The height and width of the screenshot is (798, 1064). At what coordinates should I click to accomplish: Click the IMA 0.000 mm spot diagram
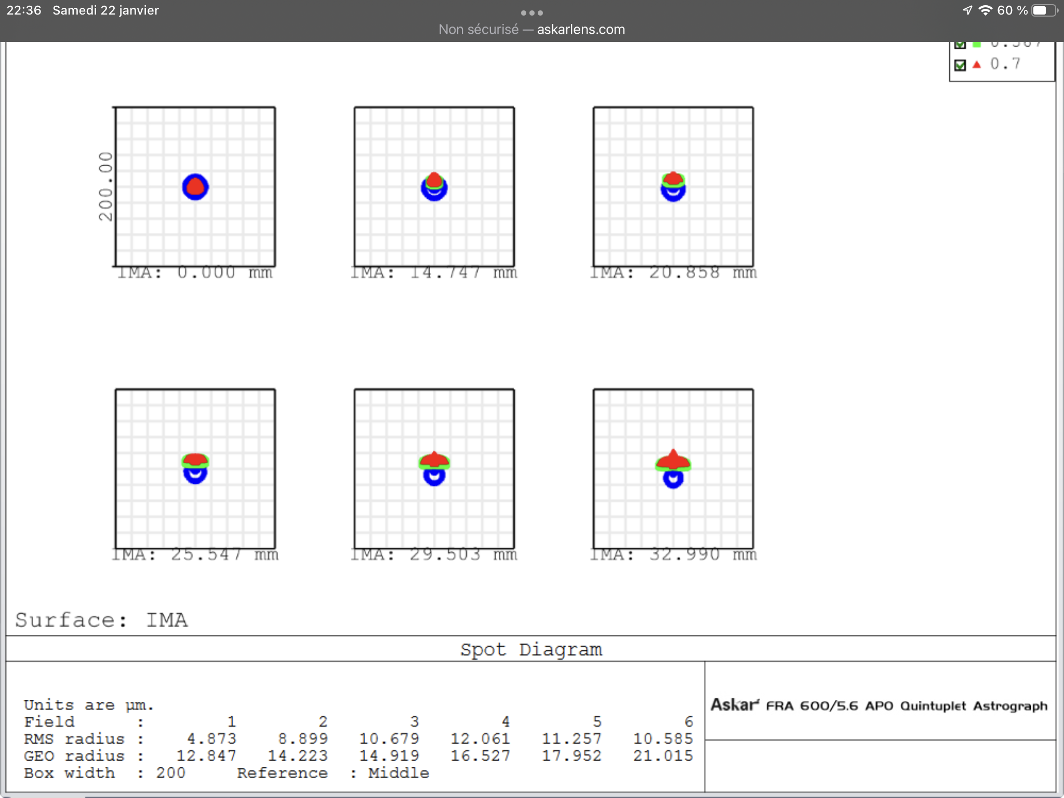coord(195,187)
